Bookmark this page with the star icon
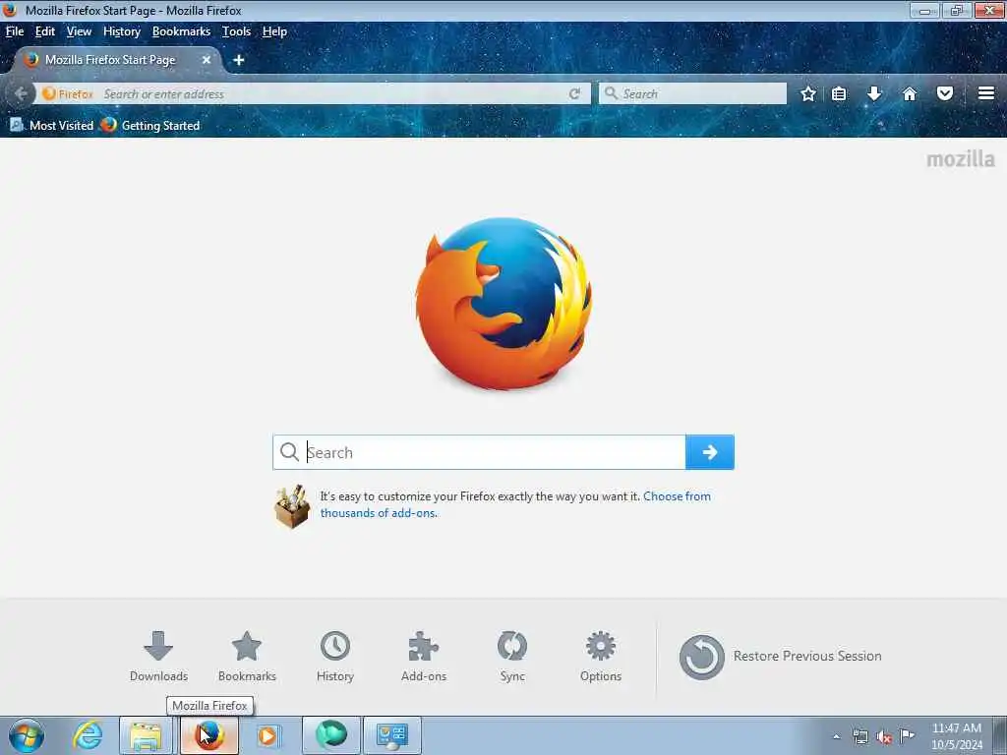The image size is (1007, 755). point(808,93)
